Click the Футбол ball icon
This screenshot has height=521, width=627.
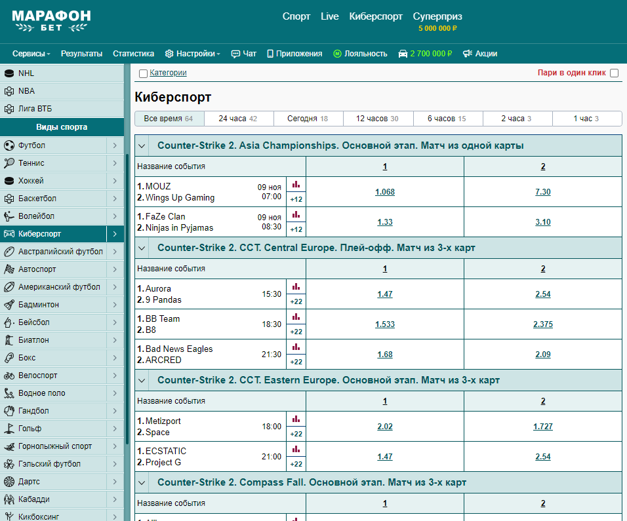tap(9, 145)
